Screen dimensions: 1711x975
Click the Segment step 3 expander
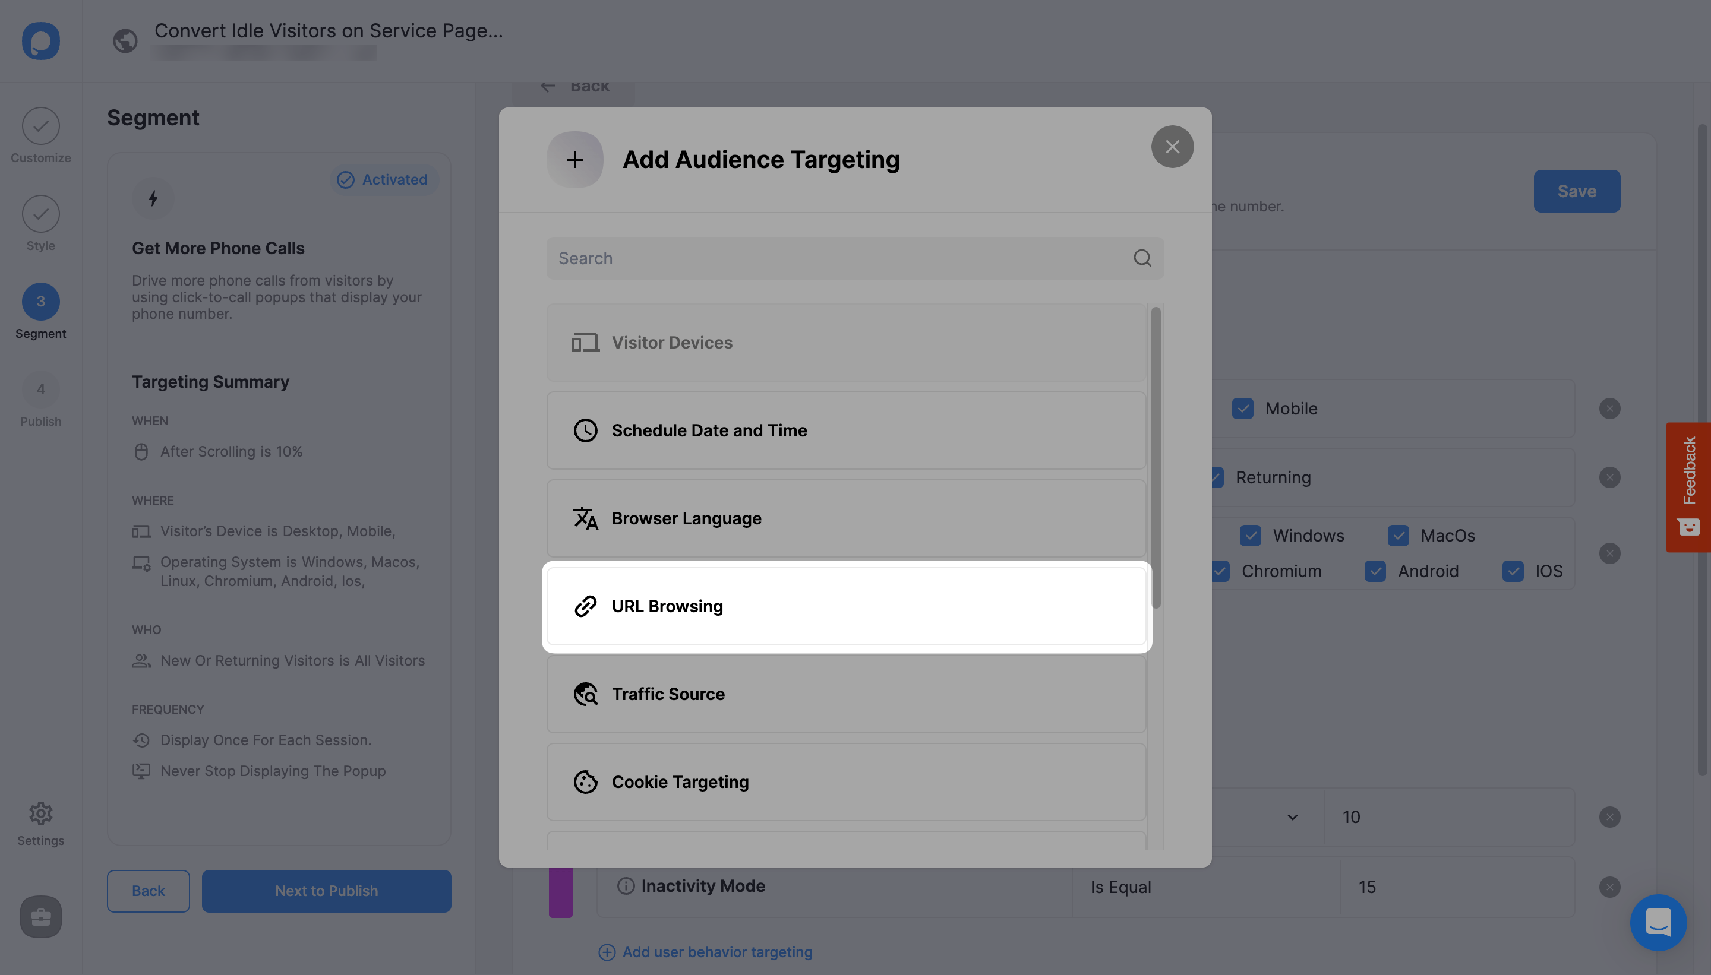(x=40, y=302)
